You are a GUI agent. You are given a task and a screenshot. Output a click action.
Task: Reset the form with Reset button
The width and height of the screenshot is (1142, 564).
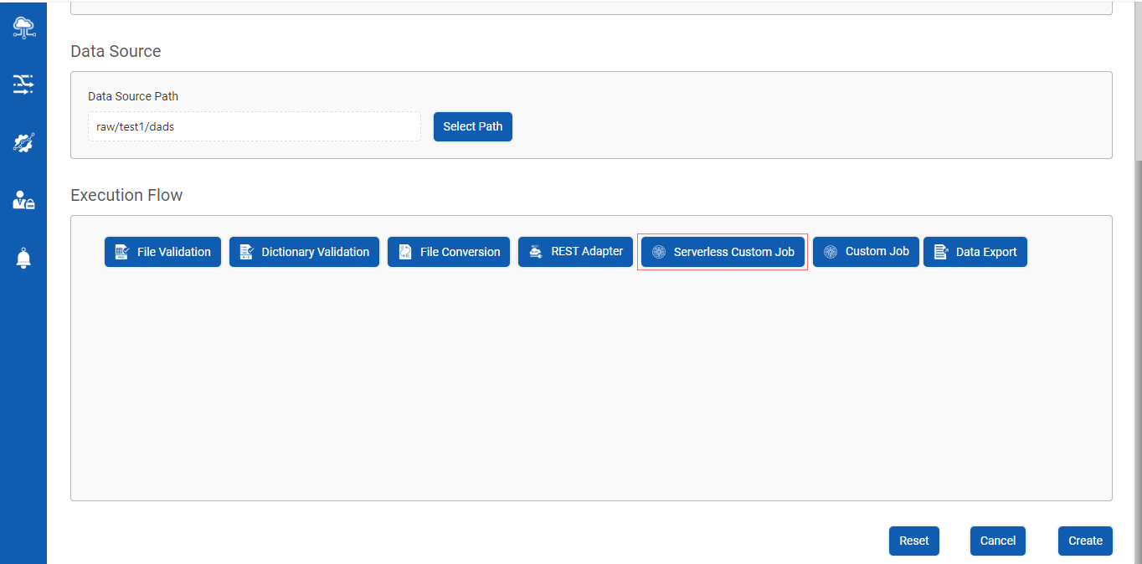pyautogui.click(x=914, y=541)
